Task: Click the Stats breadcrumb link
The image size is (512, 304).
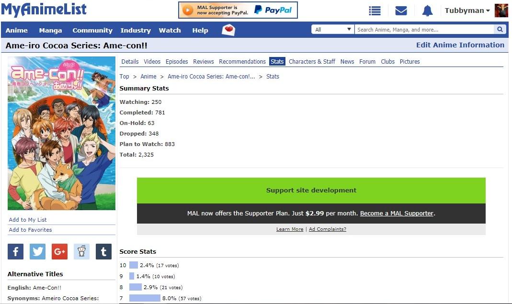Action: tap(273, 77)
